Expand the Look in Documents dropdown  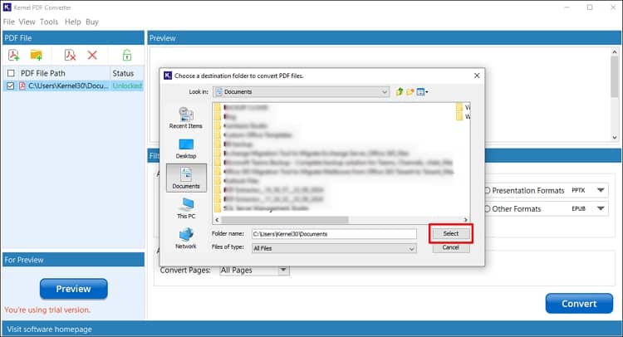[x=302, y=91]
